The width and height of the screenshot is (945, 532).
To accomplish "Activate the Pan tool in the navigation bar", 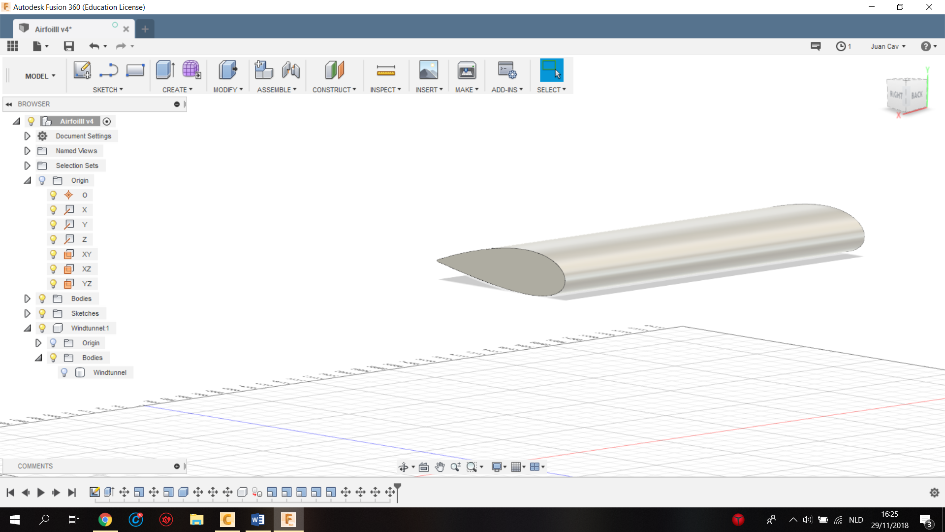I will tap(440, 466).
